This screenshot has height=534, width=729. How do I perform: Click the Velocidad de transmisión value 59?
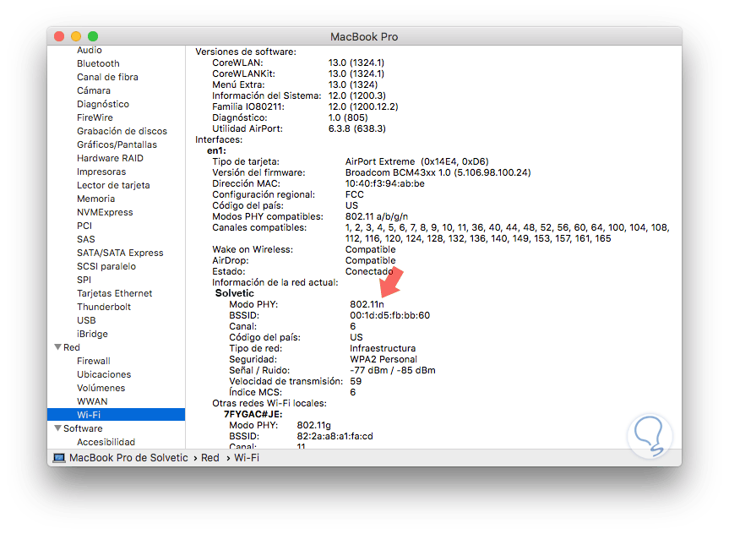356,381
